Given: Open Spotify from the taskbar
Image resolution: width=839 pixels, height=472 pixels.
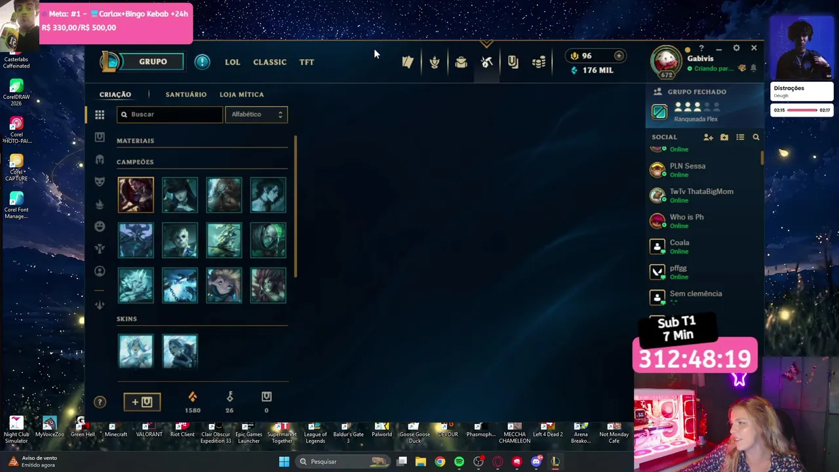Looking at the screenshot, I should tap(459, 462).
